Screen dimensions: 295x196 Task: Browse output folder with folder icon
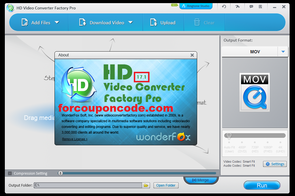[x=146, y=185]
